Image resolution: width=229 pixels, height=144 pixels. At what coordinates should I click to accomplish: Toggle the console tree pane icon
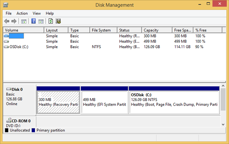(x=24, y=21)
